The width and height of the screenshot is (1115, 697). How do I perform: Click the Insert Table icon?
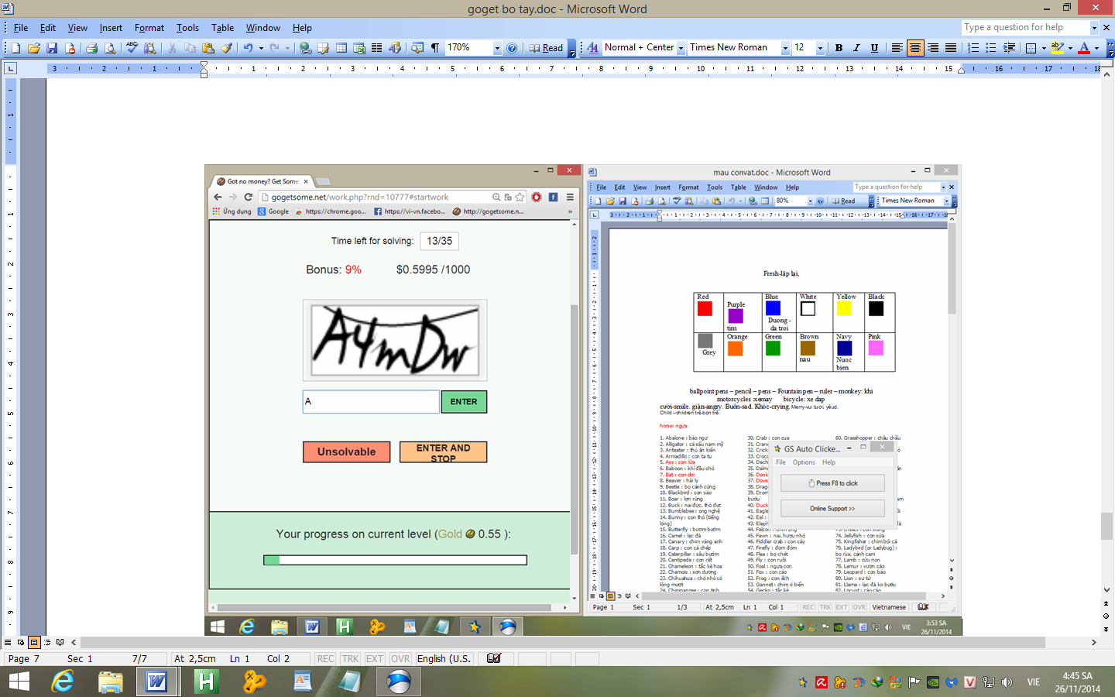coord(341,48)
